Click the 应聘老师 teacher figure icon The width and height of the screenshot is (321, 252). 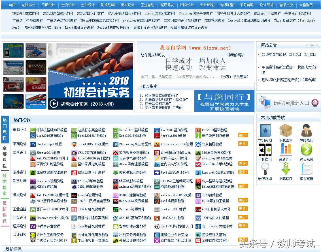[306, 130]
